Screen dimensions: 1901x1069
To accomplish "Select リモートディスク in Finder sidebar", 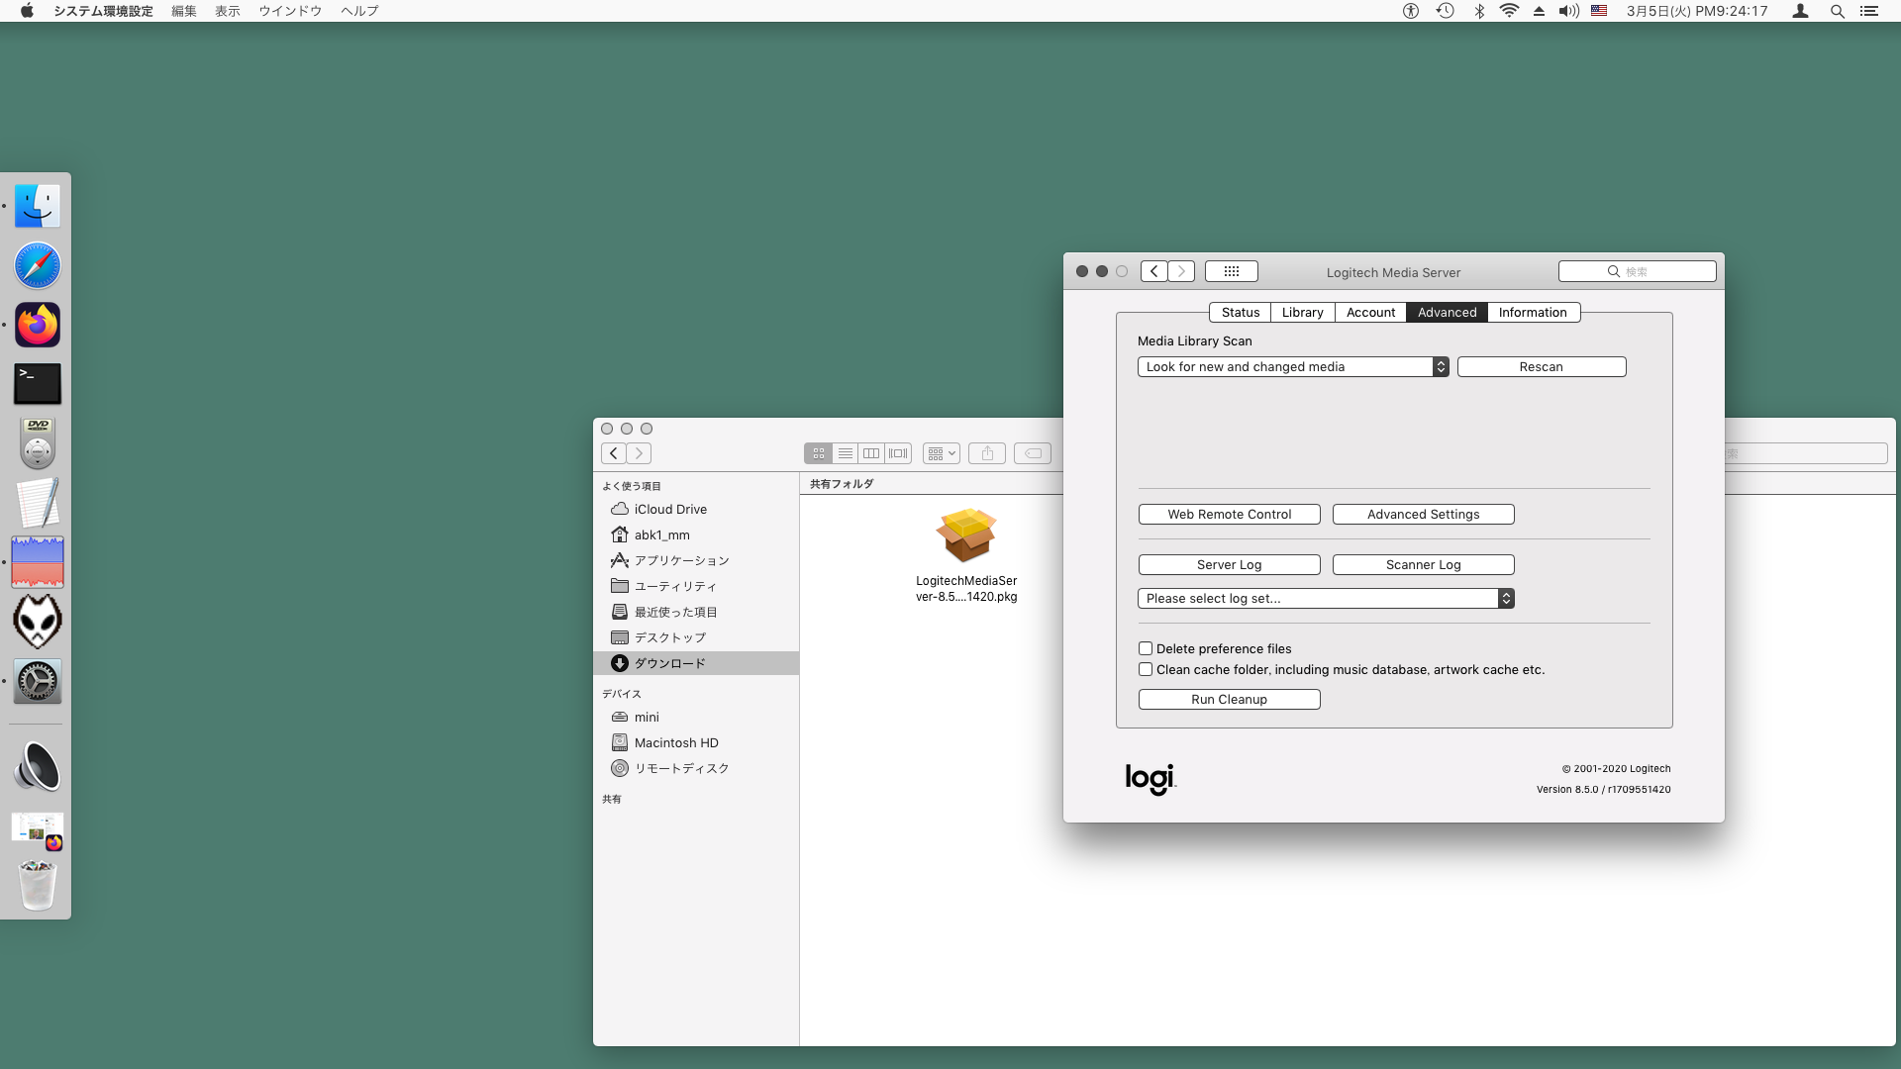I will click(696, 768).
